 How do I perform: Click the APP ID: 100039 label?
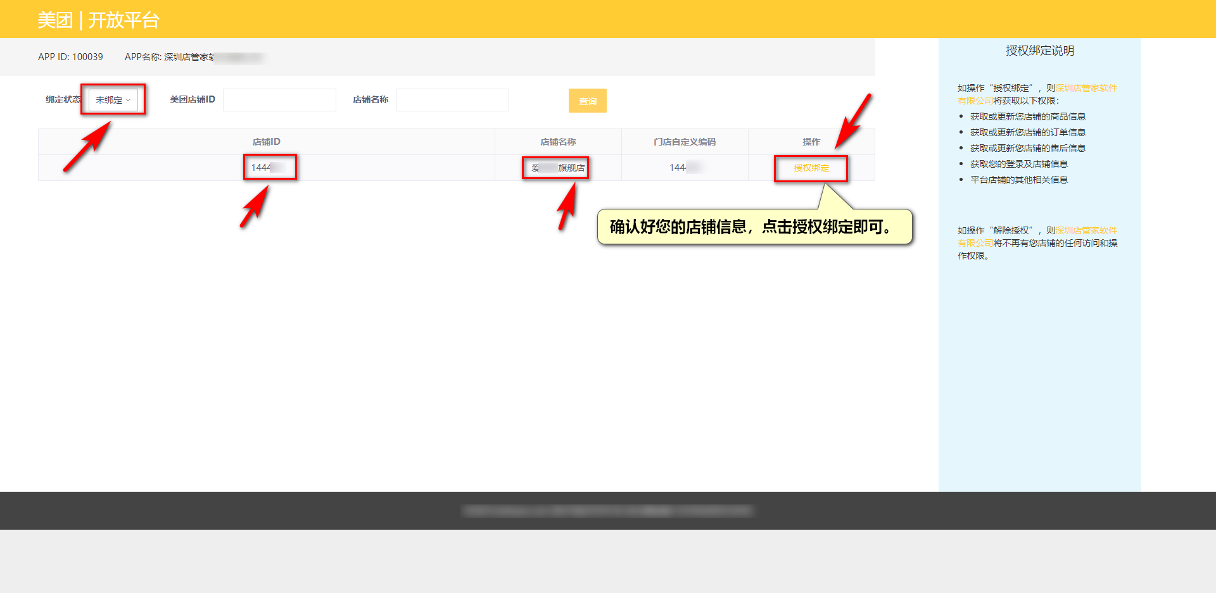click(70, 57)
